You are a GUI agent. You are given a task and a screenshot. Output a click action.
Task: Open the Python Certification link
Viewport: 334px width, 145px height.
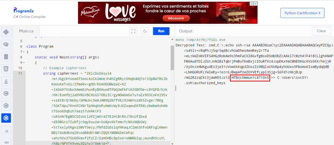[x=302, y=13]
